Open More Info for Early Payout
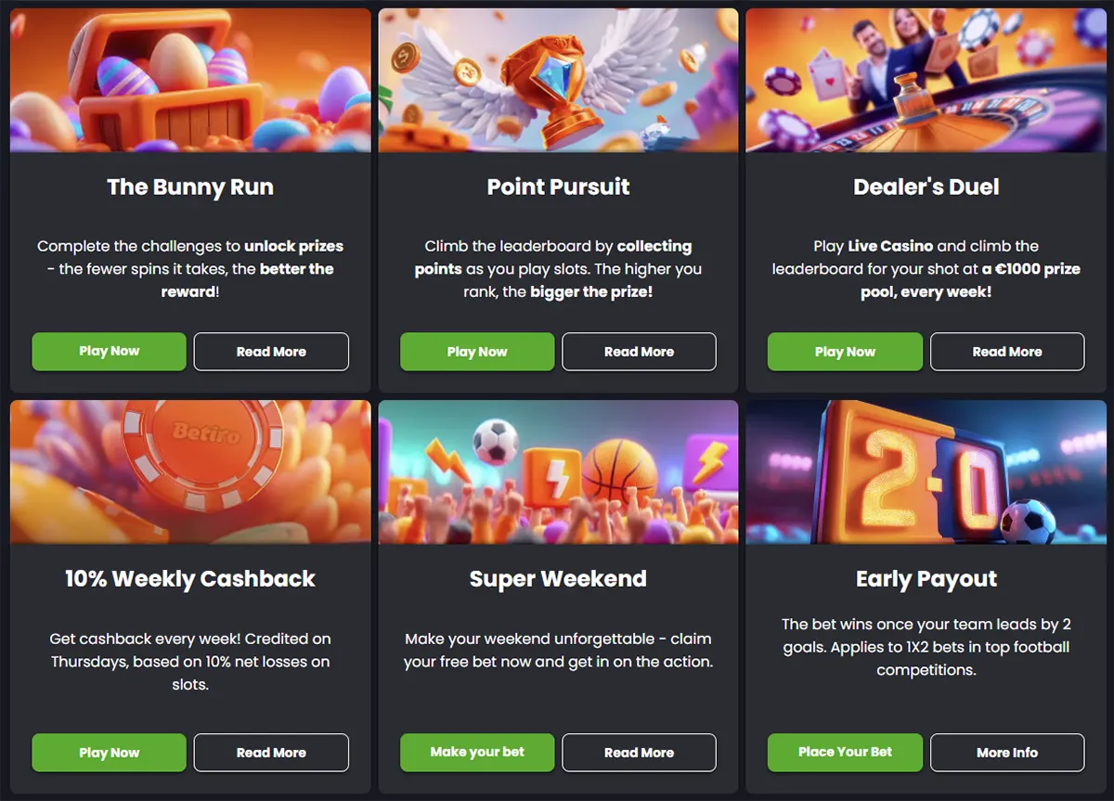The image size is (1114, 801). tap(1007, 753)
